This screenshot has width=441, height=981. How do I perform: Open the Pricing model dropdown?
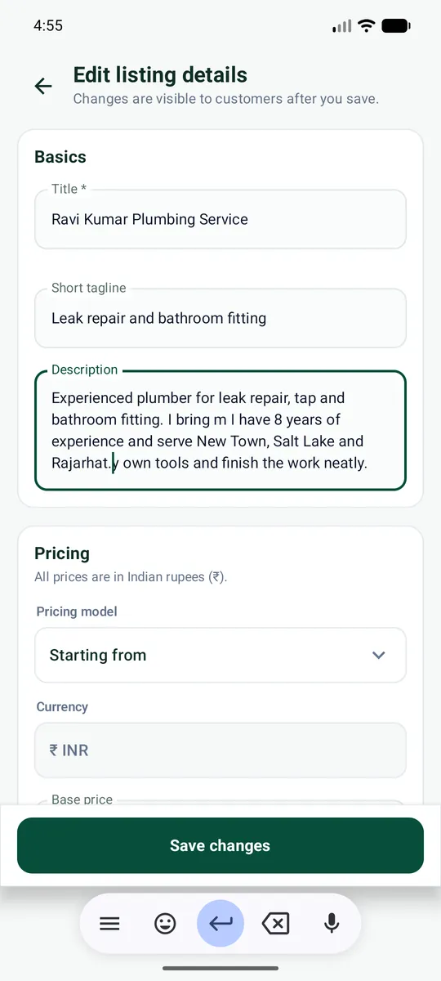(220, 655)
